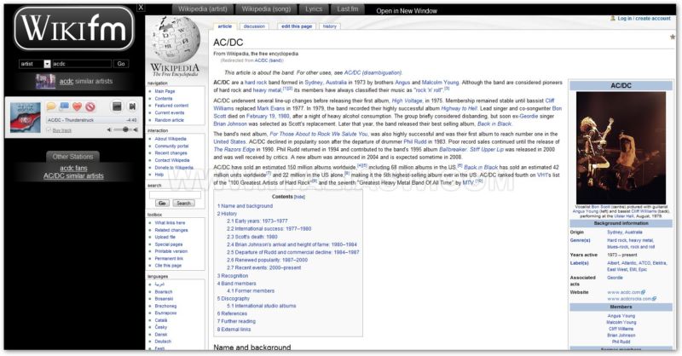Click the yellow speech bubble shout icon
682x356 pixels.
click(x=51, y=106)
